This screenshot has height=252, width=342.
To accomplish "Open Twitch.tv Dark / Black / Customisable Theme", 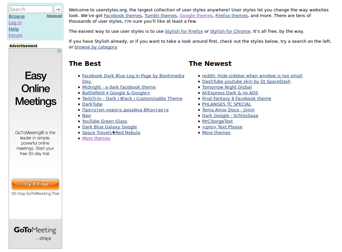I will [132, 98].
